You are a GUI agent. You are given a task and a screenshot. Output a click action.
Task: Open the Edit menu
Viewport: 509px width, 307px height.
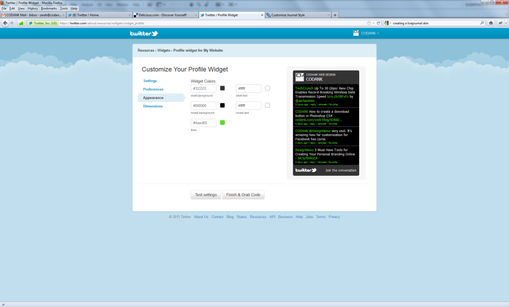(12, 8)
